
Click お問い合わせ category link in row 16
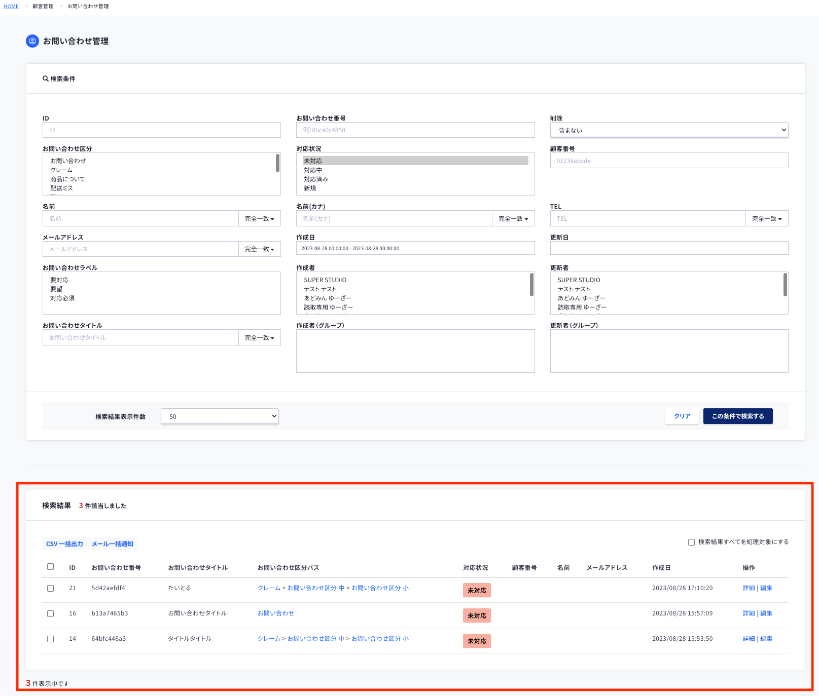[276, 613]
